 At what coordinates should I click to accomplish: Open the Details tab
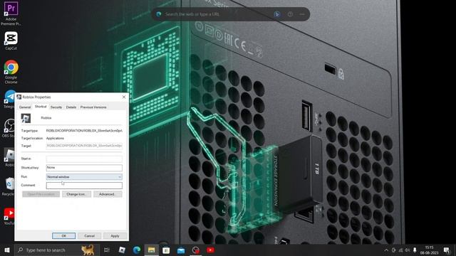point(71,107)
